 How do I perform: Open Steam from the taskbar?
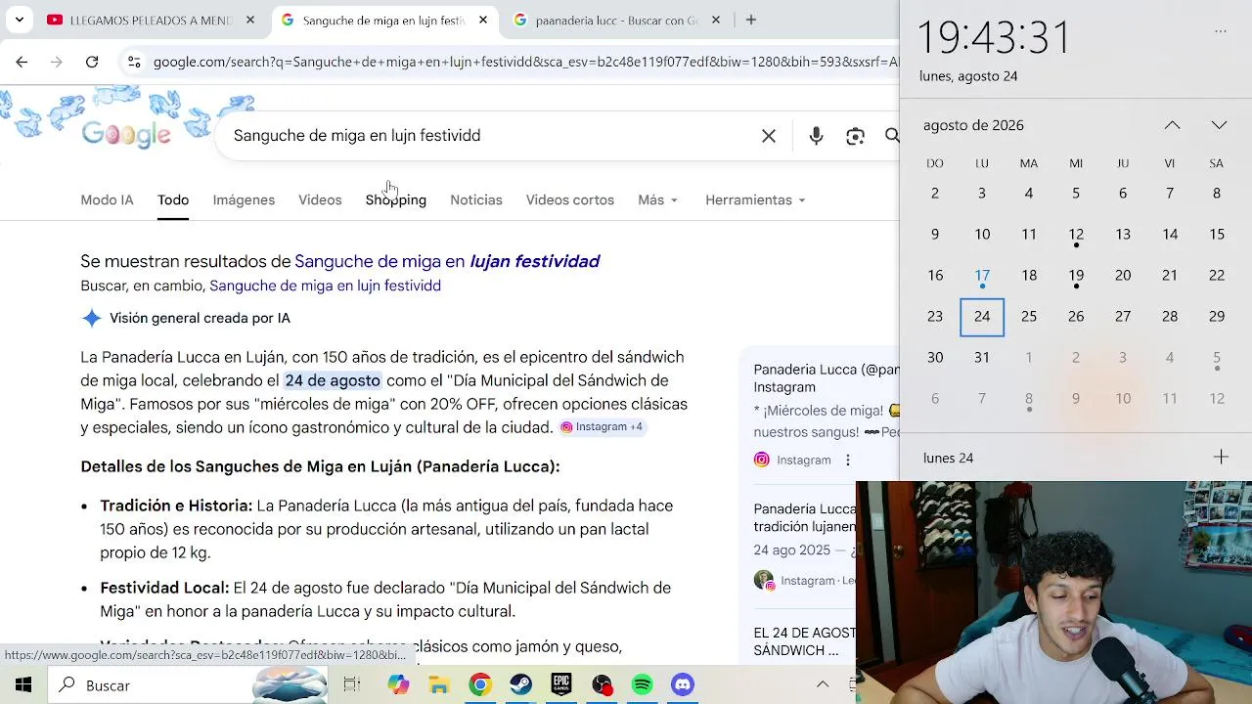point(520,685)
